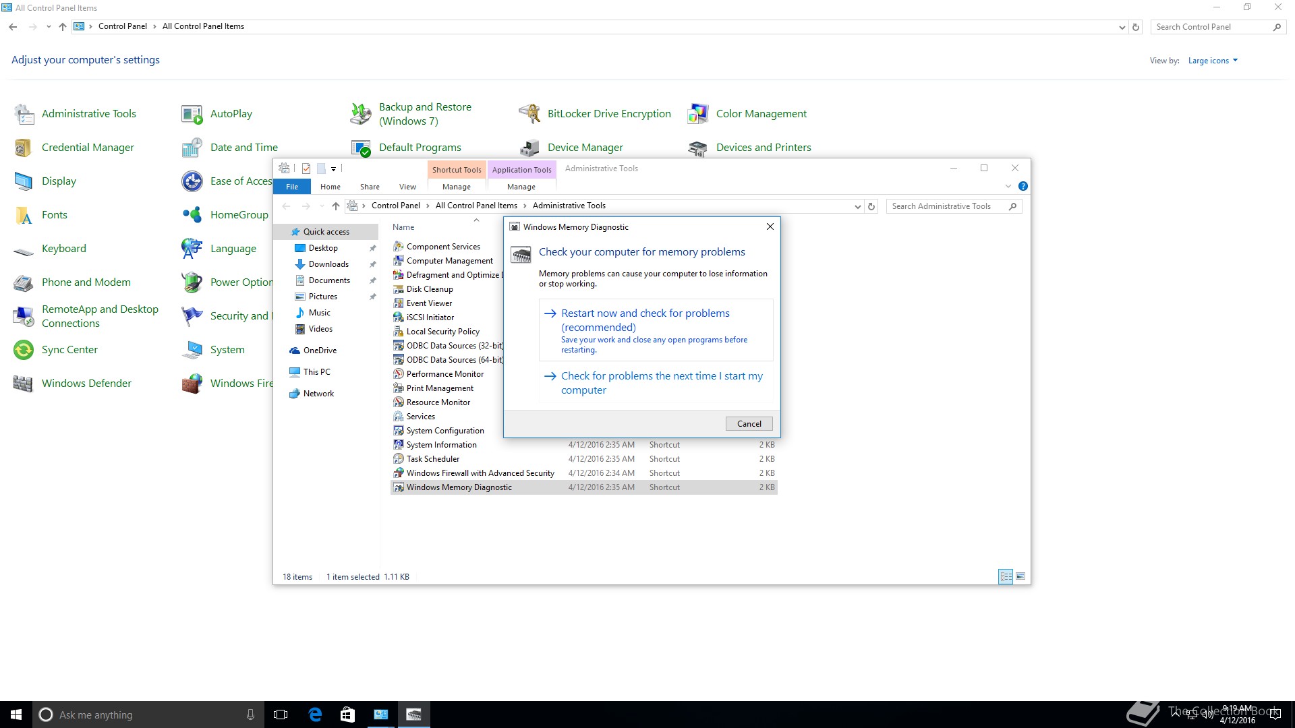The width and height of the screenshot is (1295, 728).
Task: Select Quick access in navigation pane
Action: tap(326, 232)
